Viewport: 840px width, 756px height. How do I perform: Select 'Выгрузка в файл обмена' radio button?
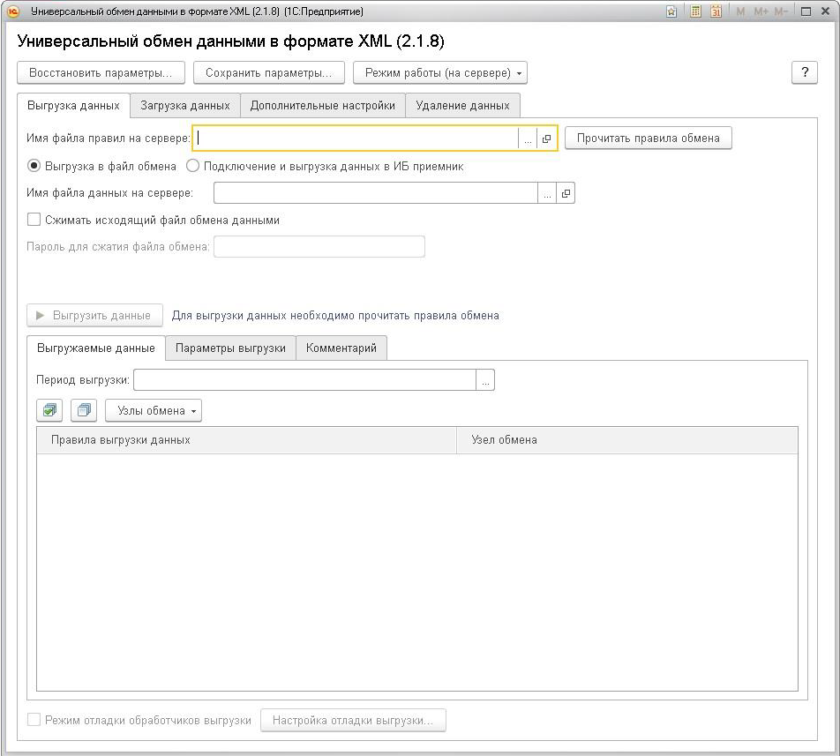coord(34,166)
